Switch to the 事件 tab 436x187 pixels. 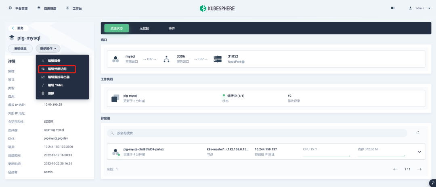coord(172,28)
